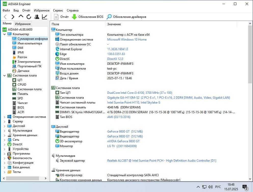Select the test-pc user name value
This screenshot has width=253, height=192.
point(112,69)
